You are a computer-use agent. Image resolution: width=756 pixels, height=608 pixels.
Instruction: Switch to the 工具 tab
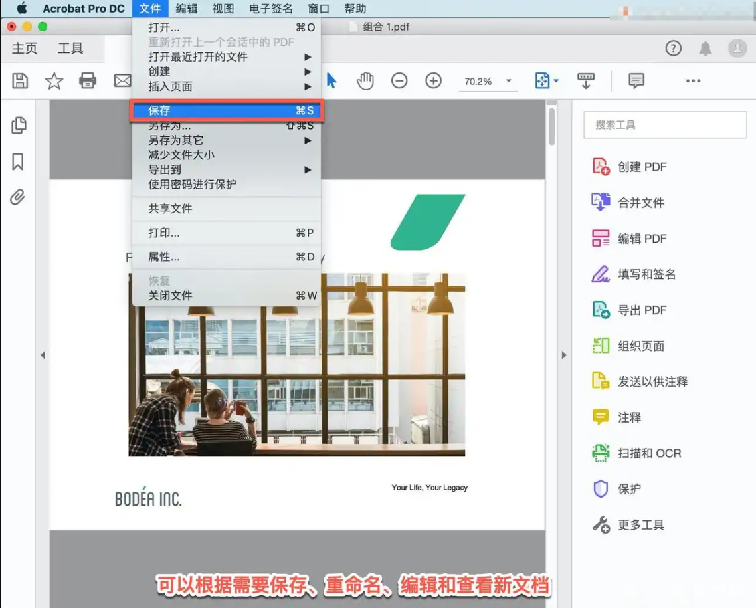(x=71, y=48)
